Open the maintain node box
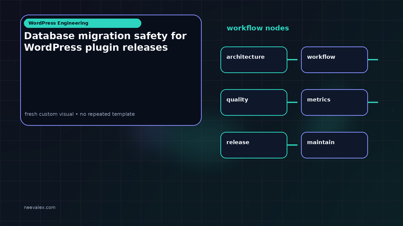 pyautogui.click(x=334, y=145)
